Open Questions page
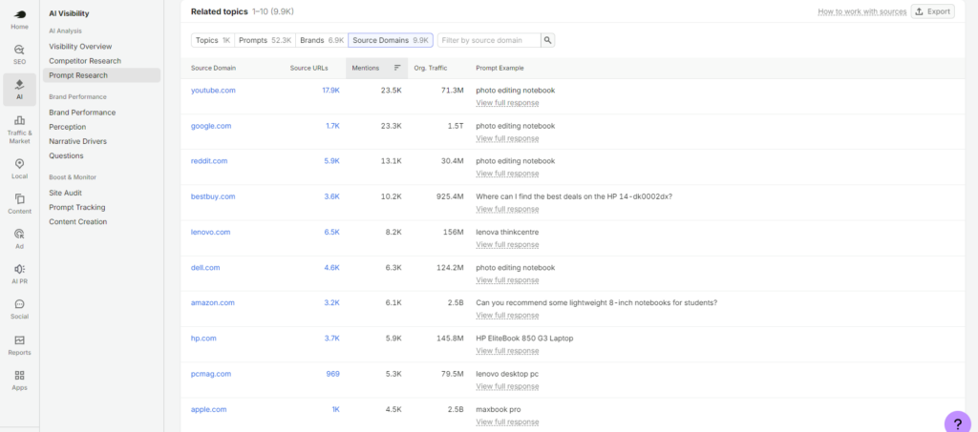 (x=66, y=155)
